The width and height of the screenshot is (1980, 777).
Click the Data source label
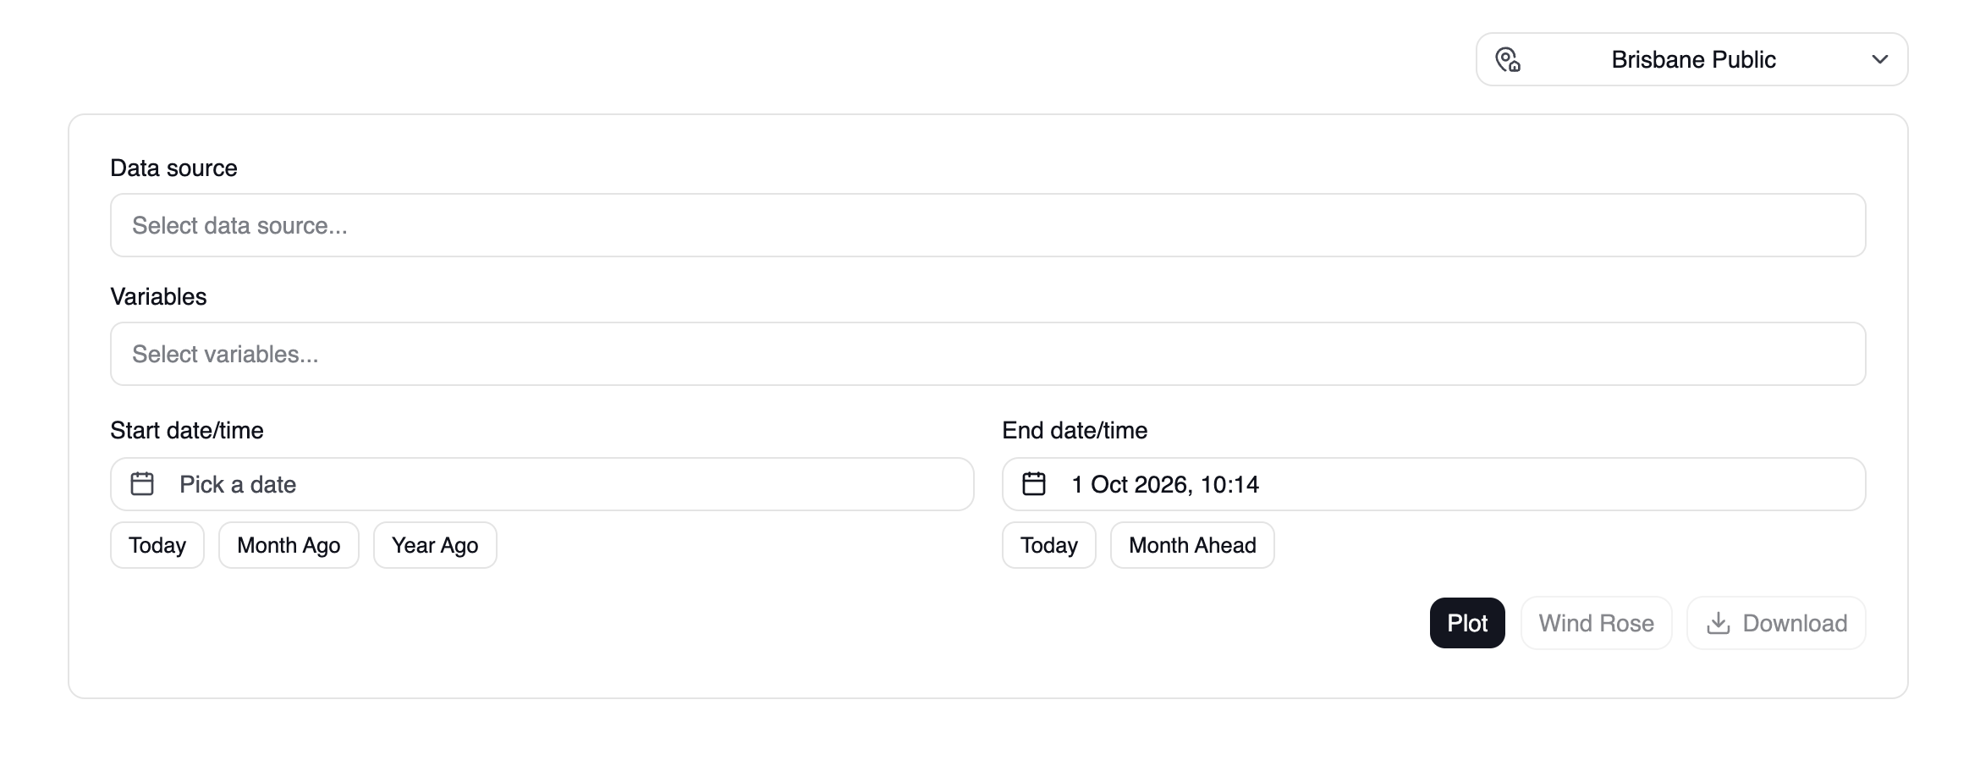click(173, 168)
